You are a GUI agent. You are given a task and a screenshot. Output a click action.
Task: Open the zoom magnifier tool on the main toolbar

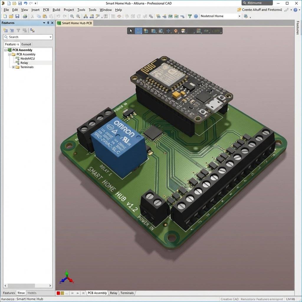pos(72,16)
